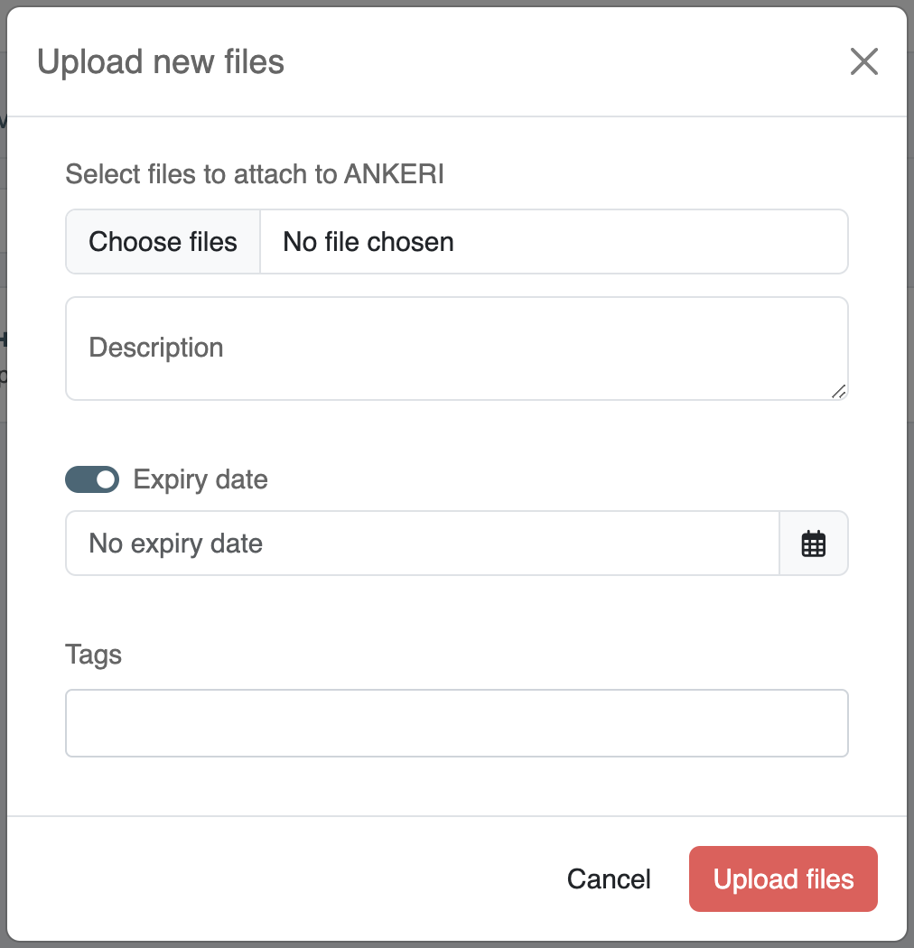Close the Upload new files dialog

863,61
